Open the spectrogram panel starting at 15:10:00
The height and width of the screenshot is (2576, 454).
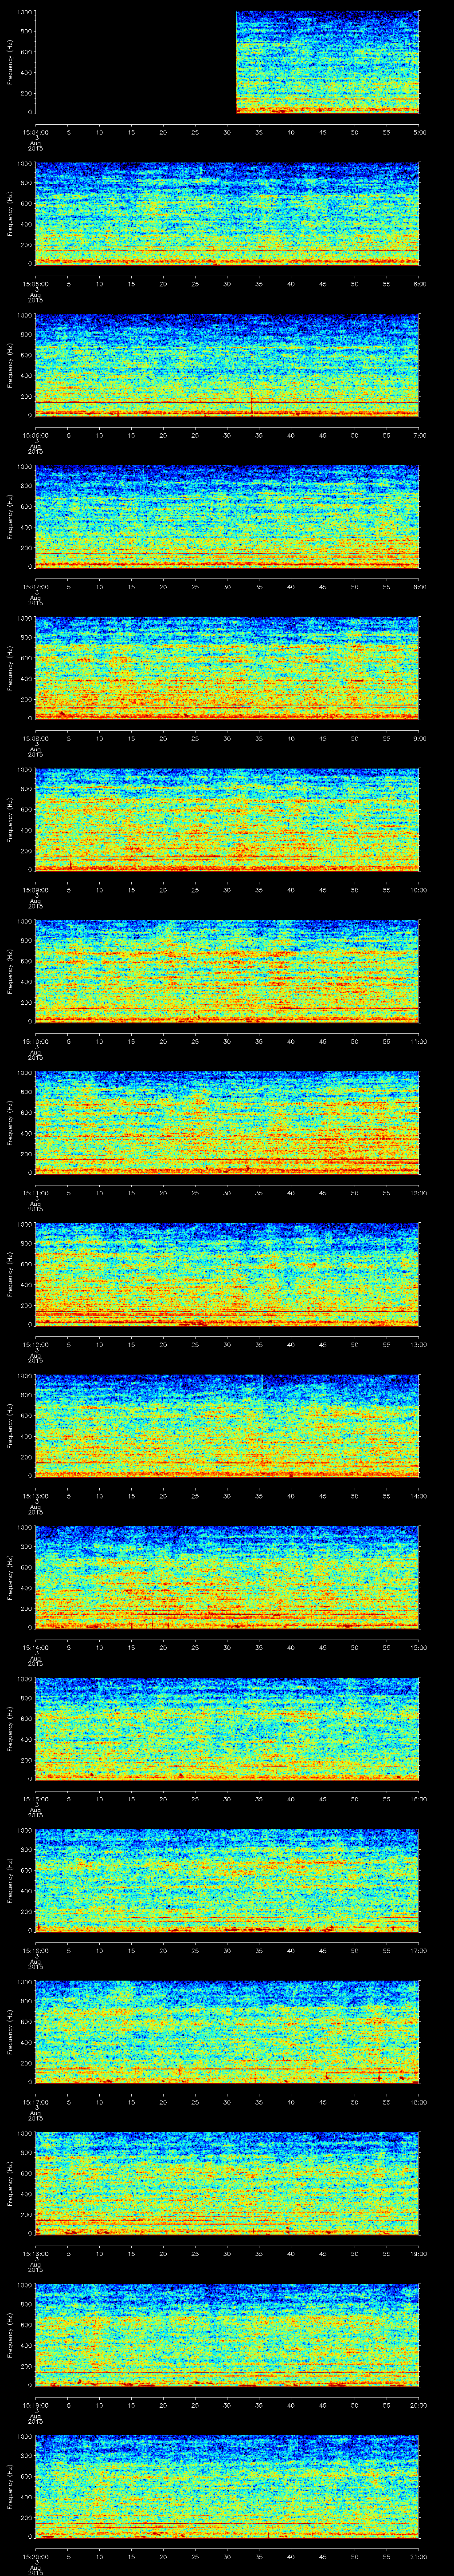coord(227,971)
